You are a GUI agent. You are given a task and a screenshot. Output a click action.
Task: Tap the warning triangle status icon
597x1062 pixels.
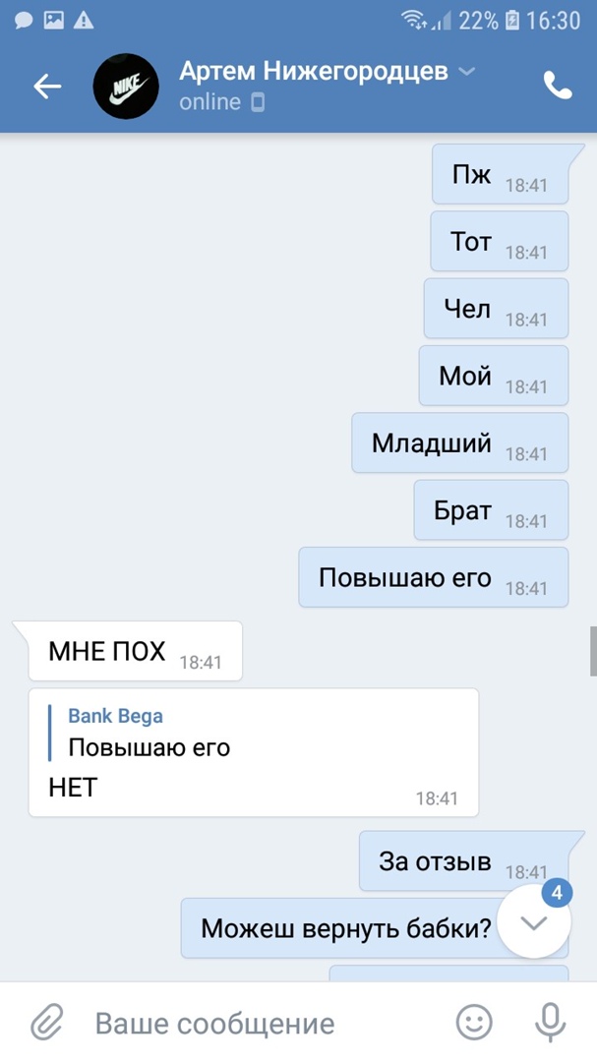click(x=84, y=21)
